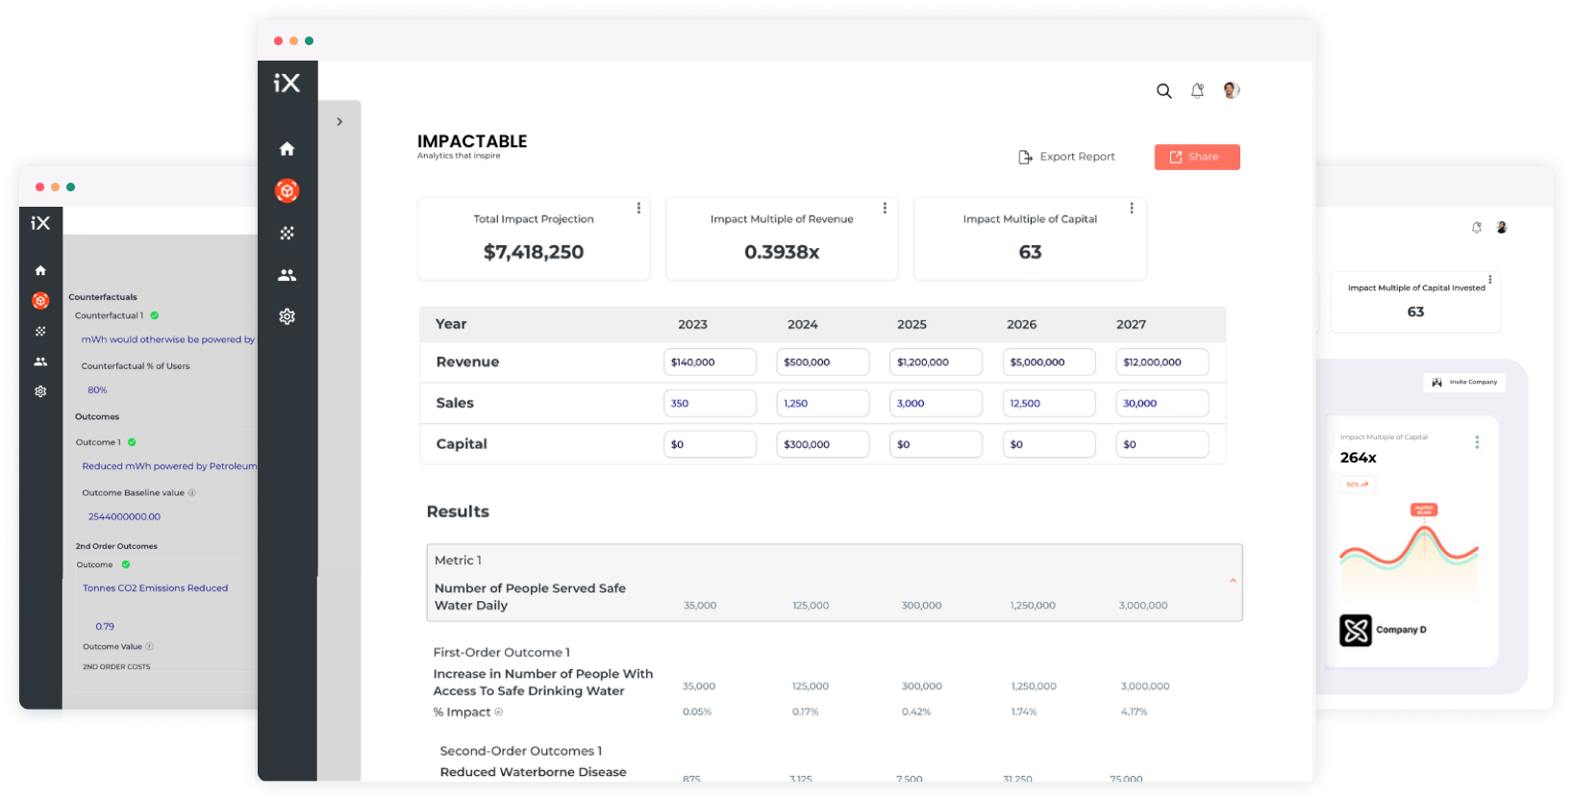Screen dimensions: 1573x800
Task: Click the 0.79 outcome value in left window
Action: tap(105, 627)
